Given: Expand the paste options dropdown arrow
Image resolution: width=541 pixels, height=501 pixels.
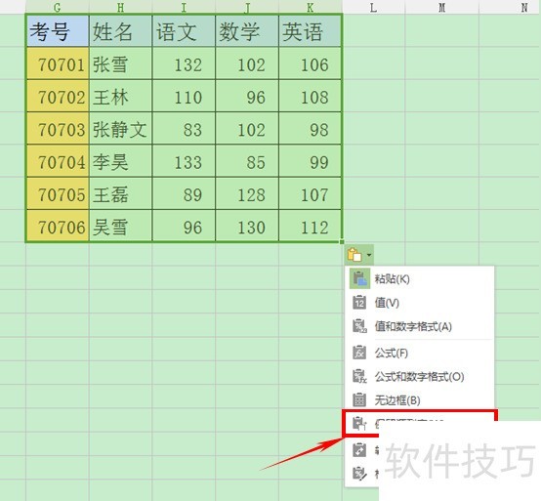Looking at the screenshot, I should [369, 255].
